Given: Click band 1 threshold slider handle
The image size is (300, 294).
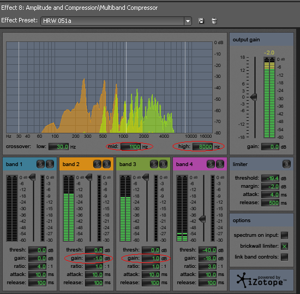Looking at the screenshot, I should coord(32,177).
